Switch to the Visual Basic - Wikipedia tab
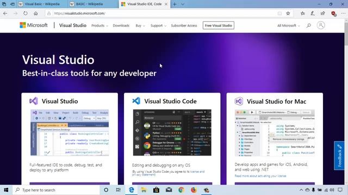348x195 pixels. [x=42, y=4]
